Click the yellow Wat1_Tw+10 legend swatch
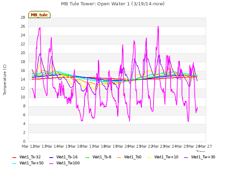Screen dimensions: 227x170 click(x=149, y=157)
